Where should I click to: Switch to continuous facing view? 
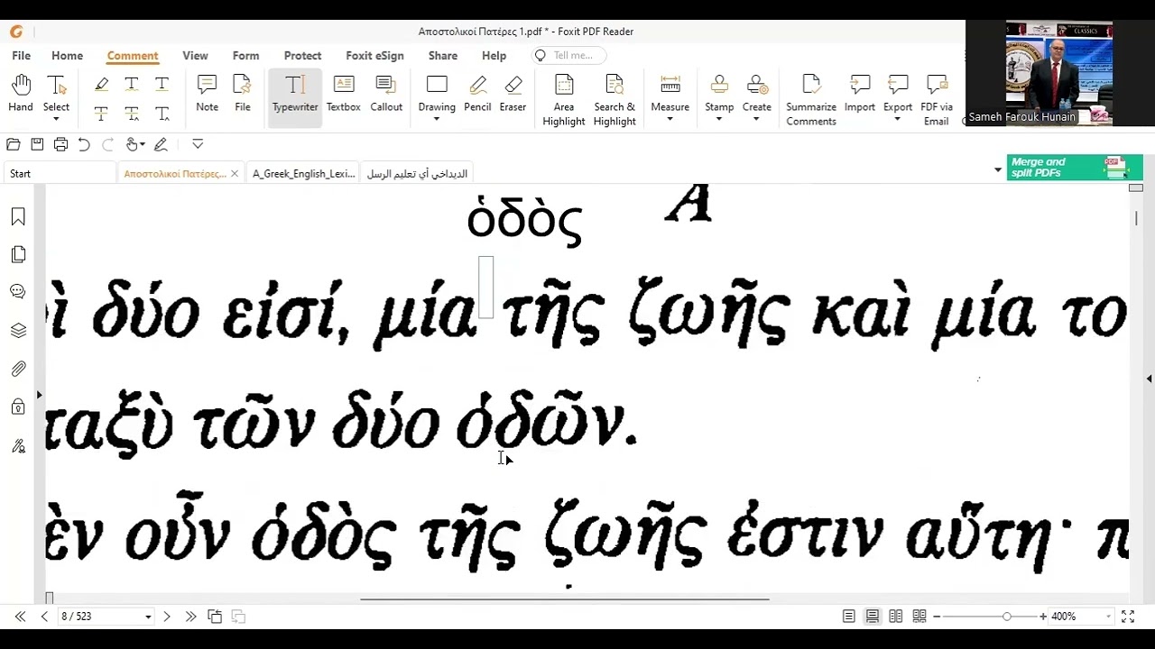[x=919, y=617]
